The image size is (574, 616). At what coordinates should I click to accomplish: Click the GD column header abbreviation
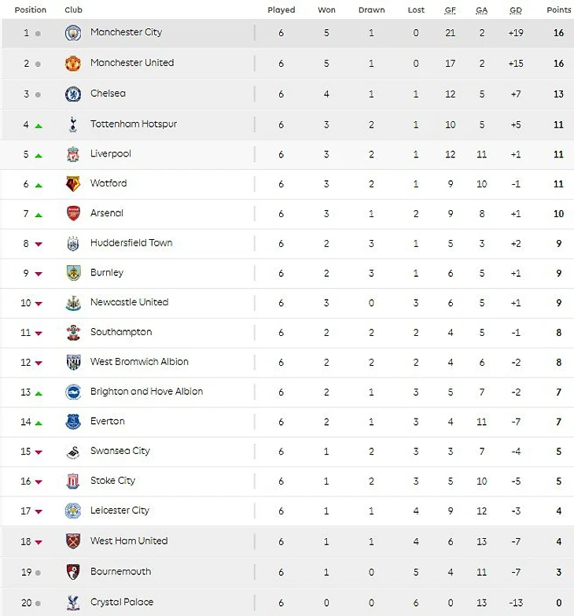[516, 10]
